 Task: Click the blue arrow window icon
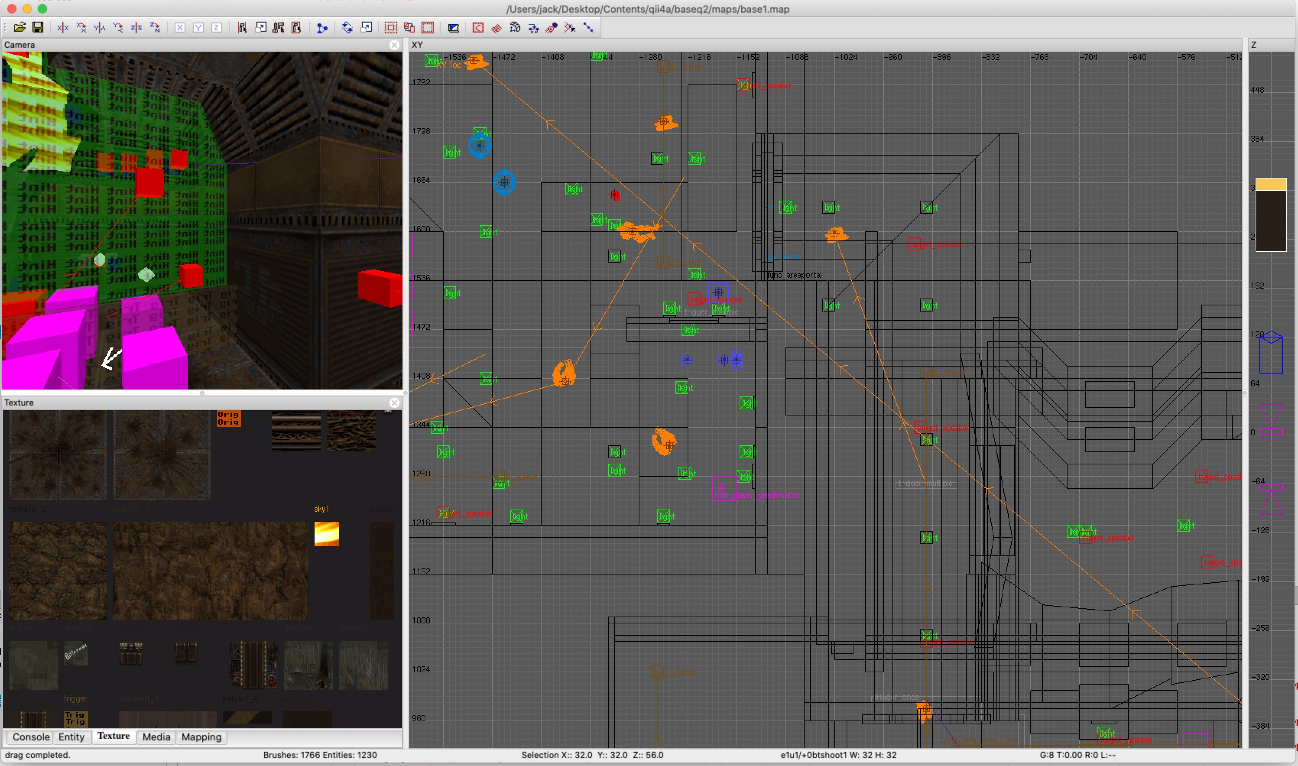pos(366,28)
